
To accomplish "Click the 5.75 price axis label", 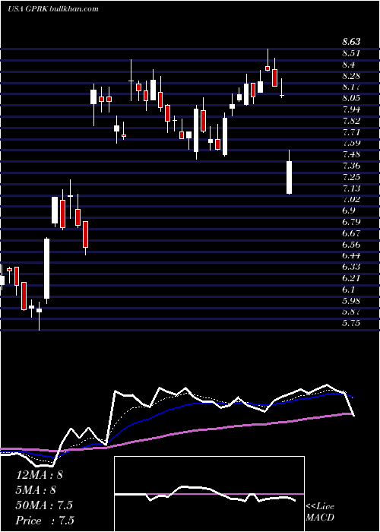I will 351,323.
